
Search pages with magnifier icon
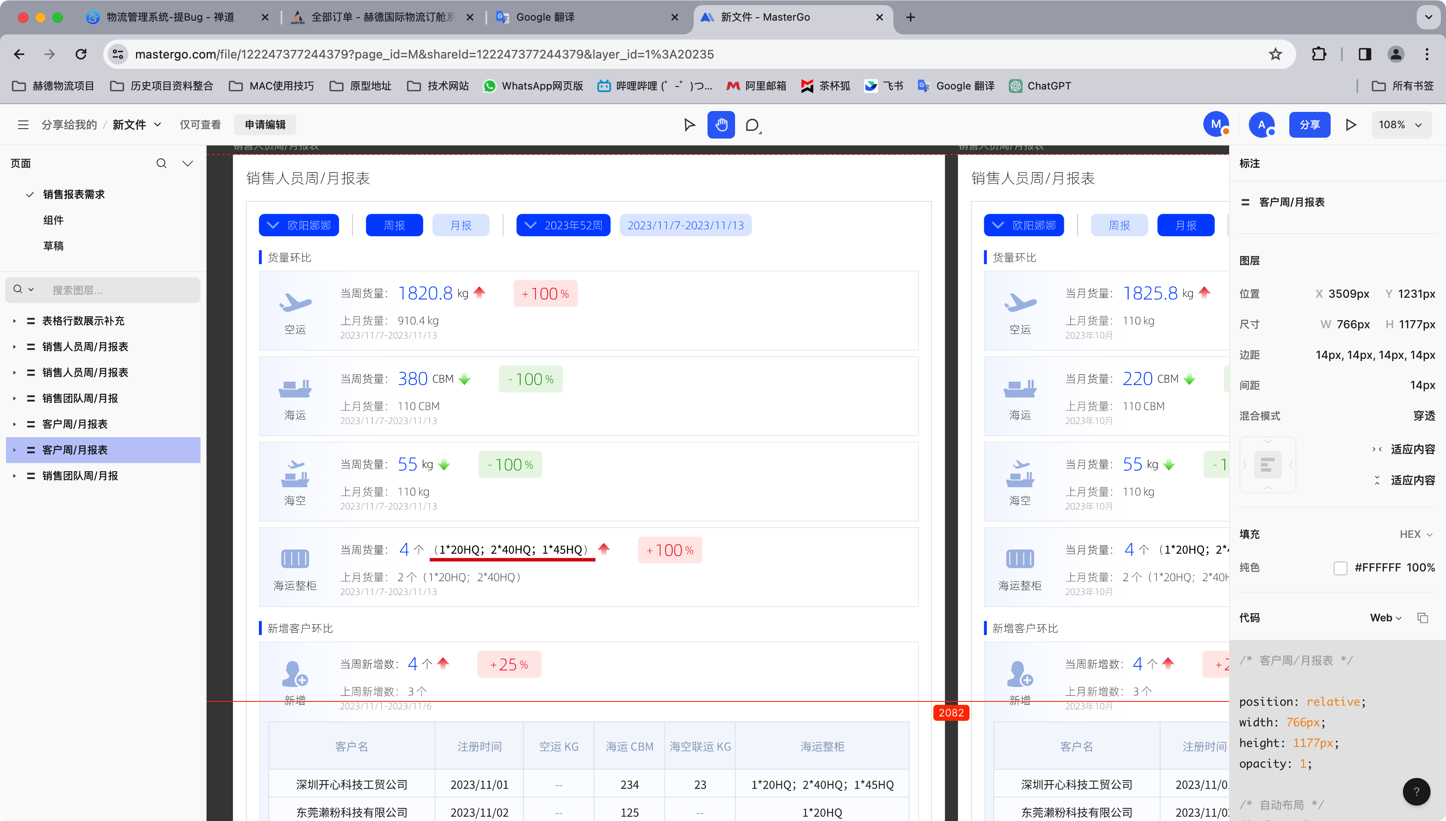click(x=161, y=164)
